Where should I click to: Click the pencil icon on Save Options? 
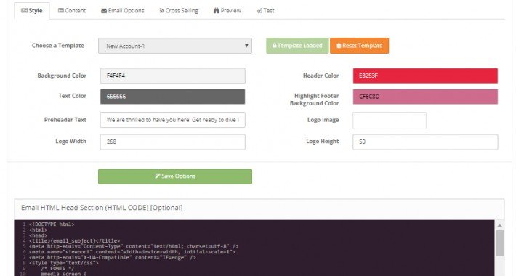(x=158, y=176)
